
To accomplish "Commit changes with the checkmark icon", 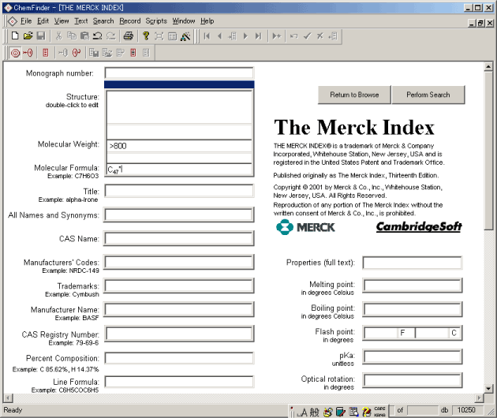I will click(307, 36).
